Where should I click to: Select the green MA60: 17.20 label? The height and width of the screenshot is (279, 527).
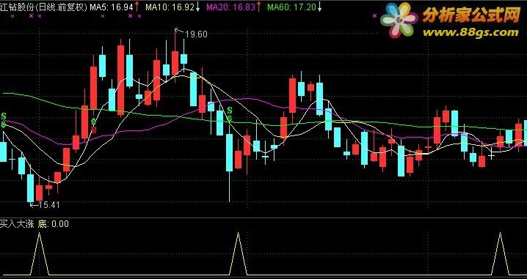click(291, 7)
